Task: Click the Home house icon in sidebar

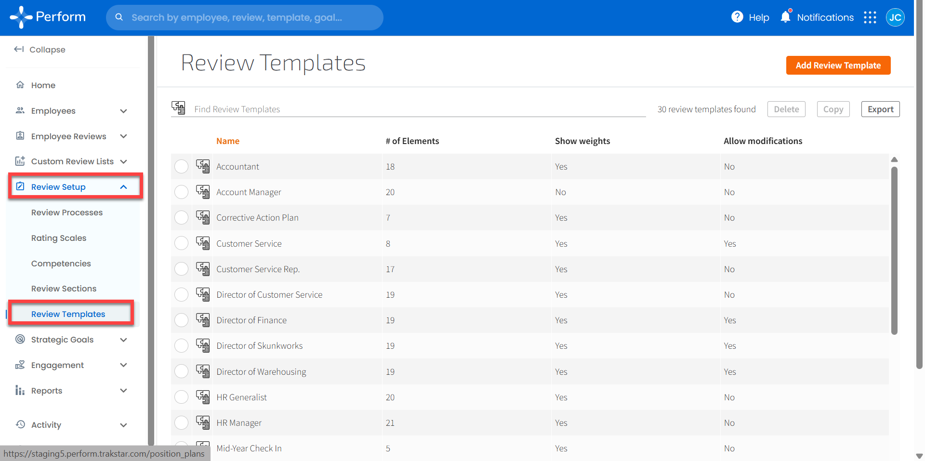Action: pyautogui.click(x=20, y=85)
